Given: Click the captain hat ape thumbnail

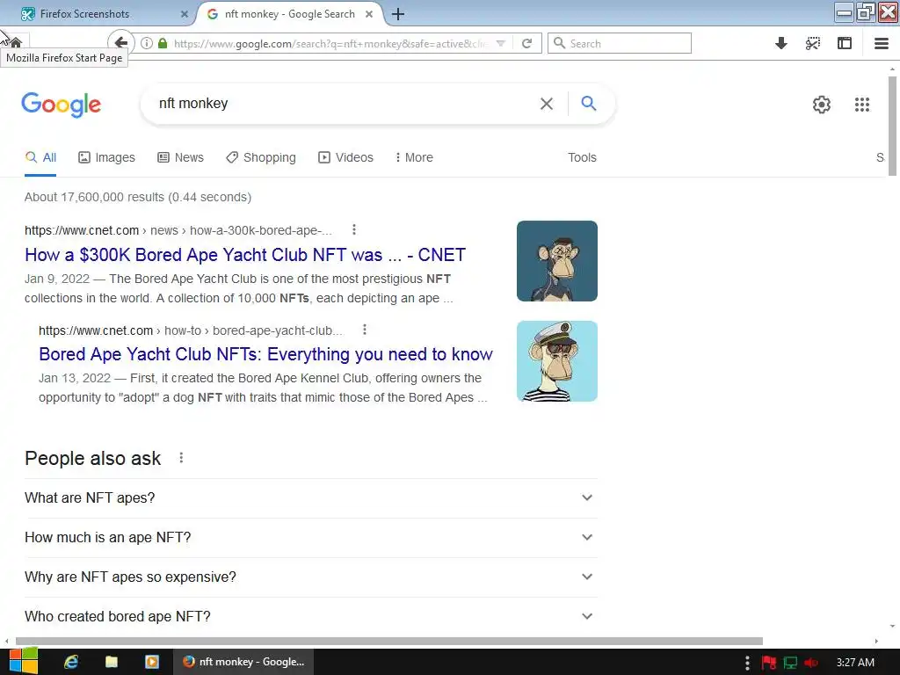Looking at the screenshot, I should click(x=556, y=361).
